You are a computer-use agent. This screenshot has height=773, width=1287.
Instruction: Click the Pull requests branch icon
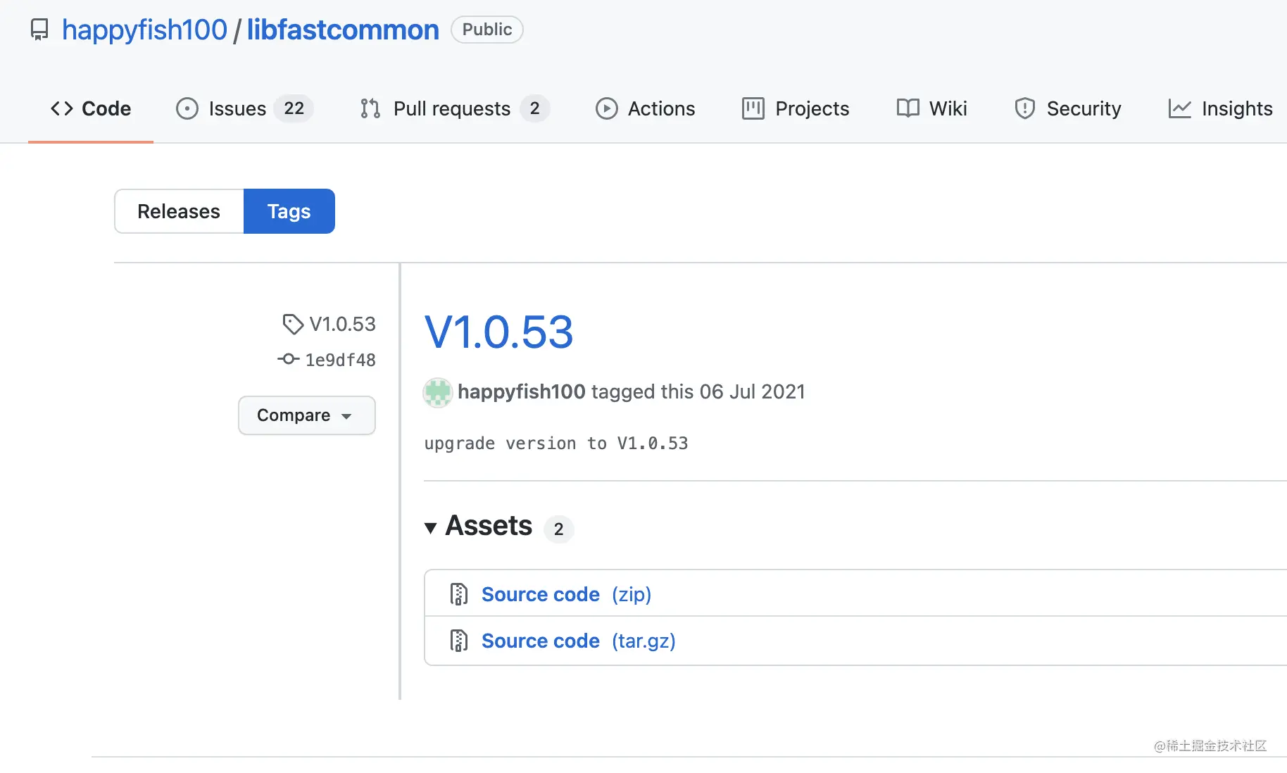370,108
